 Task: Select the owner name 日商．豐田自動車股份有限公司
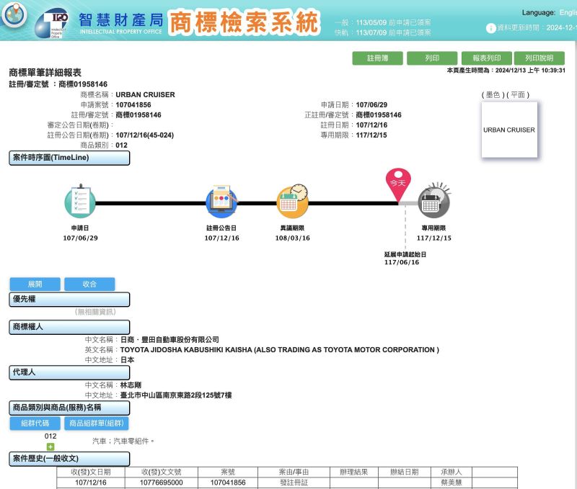tap(169, 340)
